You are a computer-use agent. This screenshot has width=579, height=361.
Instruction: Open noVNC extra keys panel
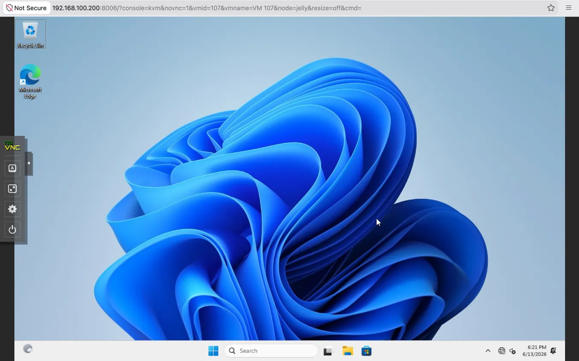coord(12,168)
